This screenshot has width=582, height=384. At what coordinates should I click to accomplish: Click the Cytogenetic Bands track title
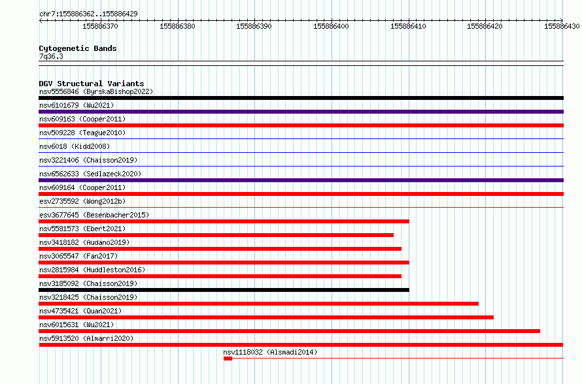click(78, 48)
